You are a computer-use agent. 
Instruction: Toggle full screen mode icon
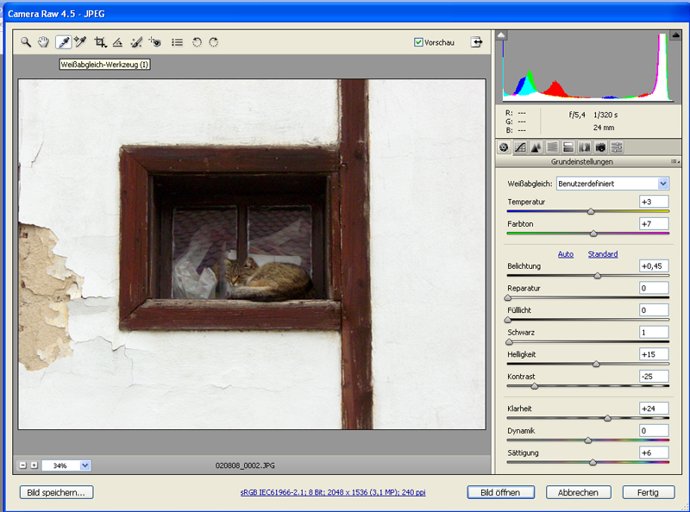[x=476, y=41]
